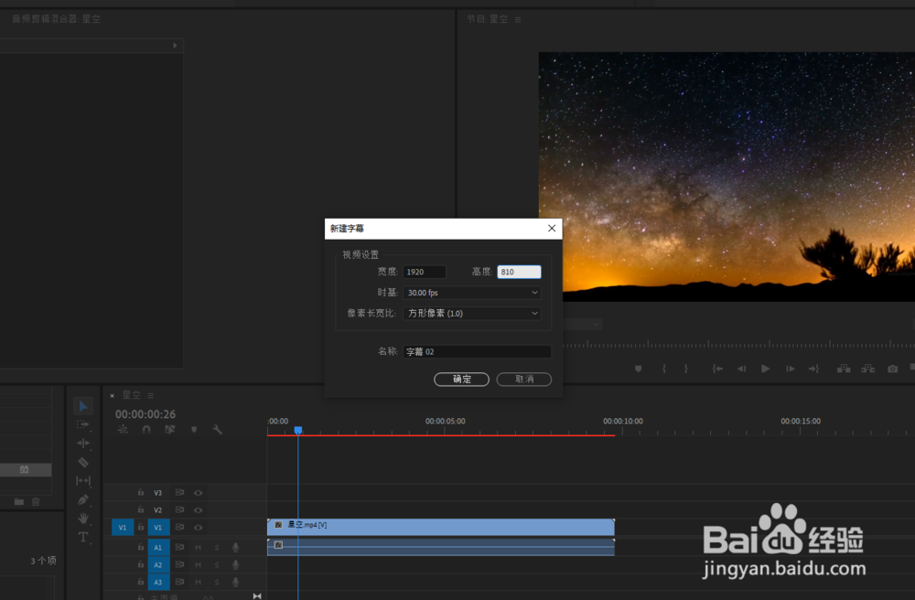This screenshot has height=600, width=915.
Task: Toggle V3 track output eye
Action: point(199,493)
